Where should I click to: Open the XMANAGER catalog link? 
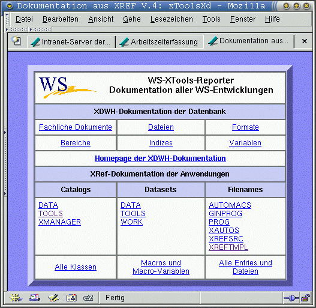click(59, 222)
